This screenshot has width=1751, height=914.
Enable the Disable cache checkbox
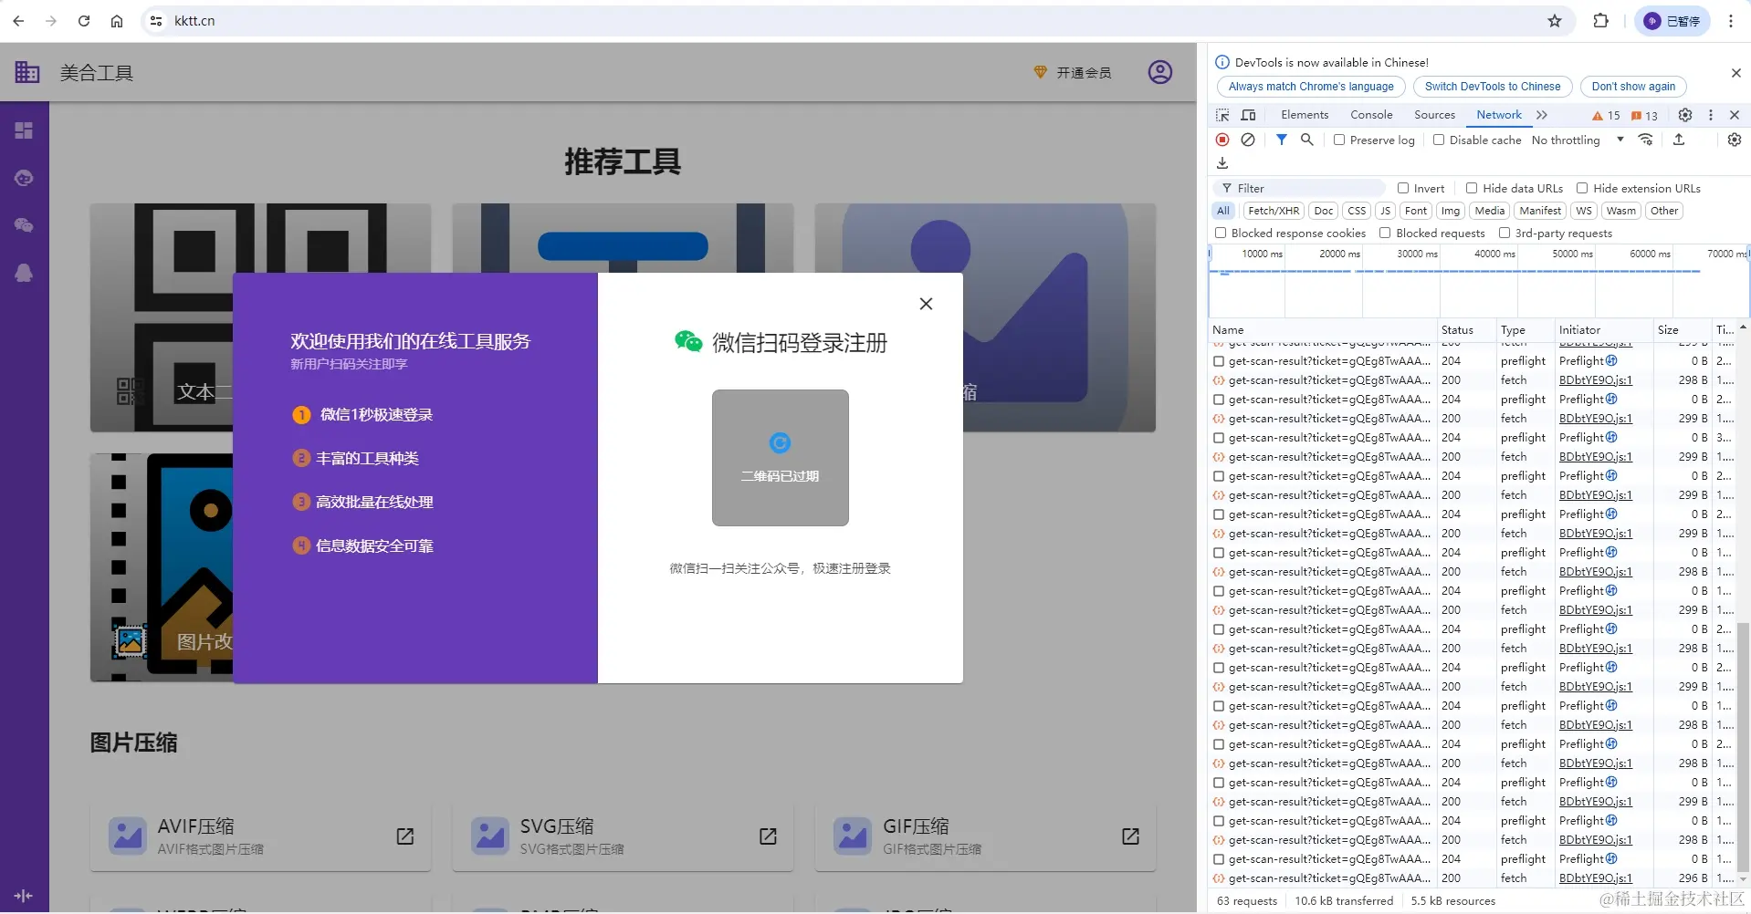tap(1439, 140)
